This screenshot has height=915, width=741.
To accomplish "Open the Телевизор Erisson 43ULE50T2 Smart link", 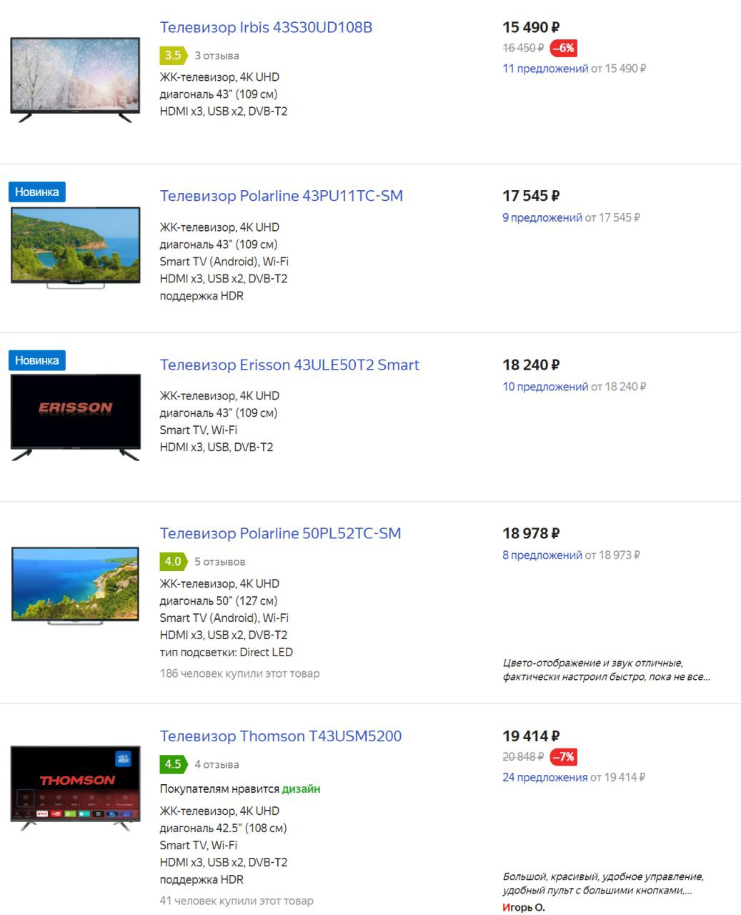I will pyautogui.click(x=289, y=365).
